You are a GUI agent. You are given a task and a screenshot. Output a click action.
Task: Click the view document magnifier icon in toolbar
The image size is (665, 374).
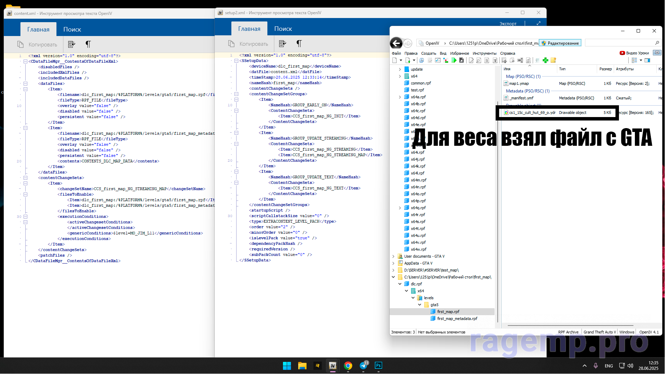pyautogui.click(x=479, y=60)
